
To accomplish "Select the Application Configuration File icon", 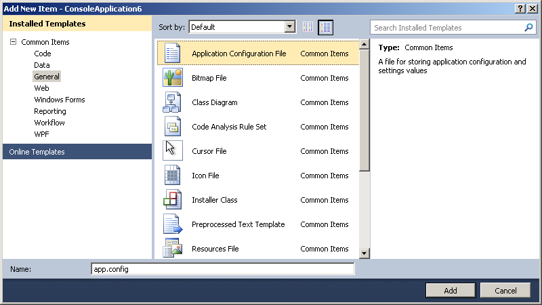I will pyautogui.click(x=173, y=54).
